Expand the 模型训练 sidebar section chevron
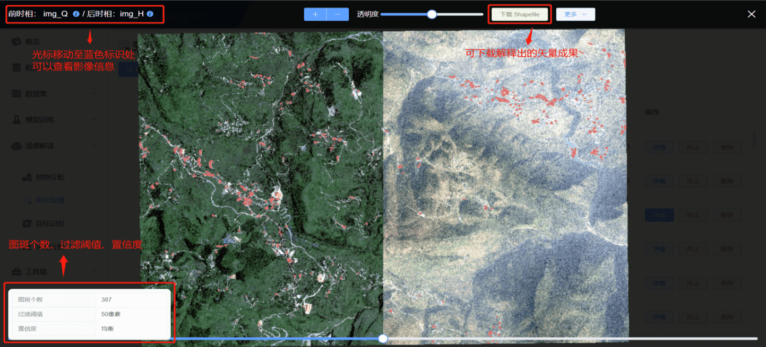Image resolution: width=766 pixels, height=347 pixels. [94, 120]
